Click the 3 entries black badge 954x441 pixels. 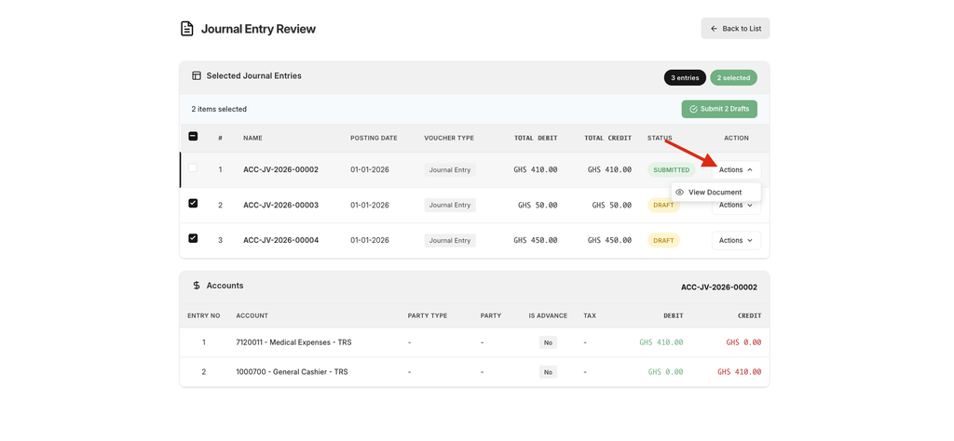[x=685, y=78]
